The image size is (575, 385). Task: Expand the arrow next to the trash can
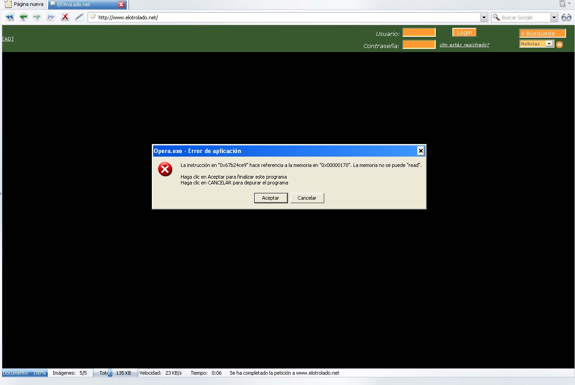coord(570,4)
